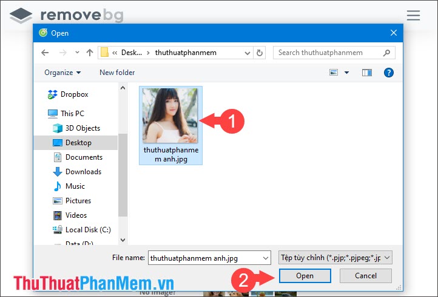
Task: Open Videos folder in sidebar
Action: [76, 215]
